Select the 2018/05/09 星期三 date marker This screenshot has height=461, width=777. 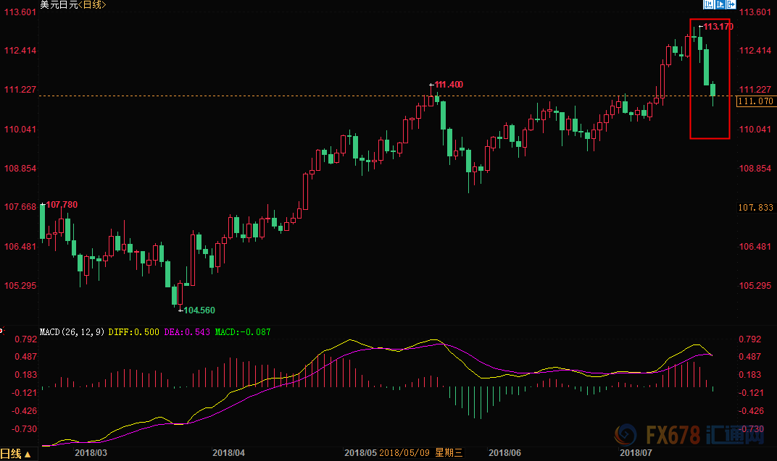pos(420,454)
